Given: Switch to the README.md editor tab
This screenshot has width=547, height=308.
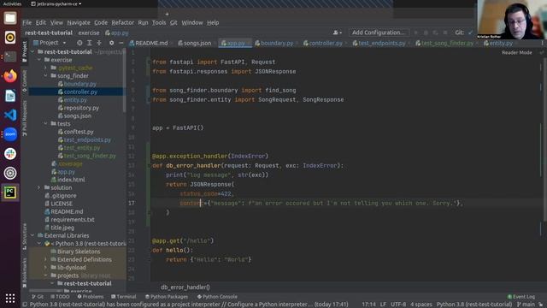Looking at the screenshot, I should pos(149,43).
